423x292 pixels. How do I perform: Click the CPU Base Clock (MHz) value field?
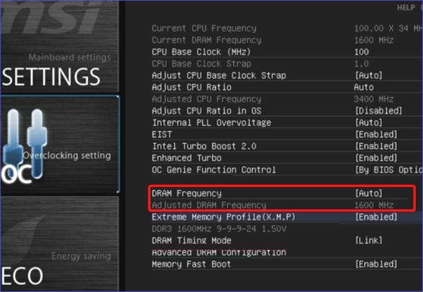[x=361, y=52]
